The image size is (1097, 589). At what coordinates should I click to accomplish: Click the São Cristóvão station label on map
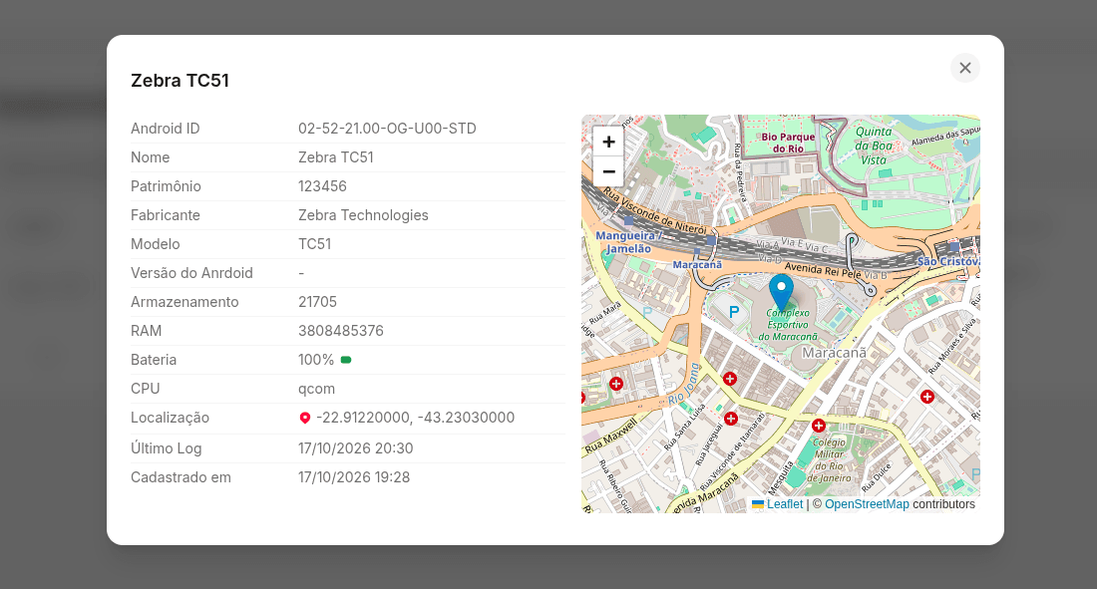point(948,261)
